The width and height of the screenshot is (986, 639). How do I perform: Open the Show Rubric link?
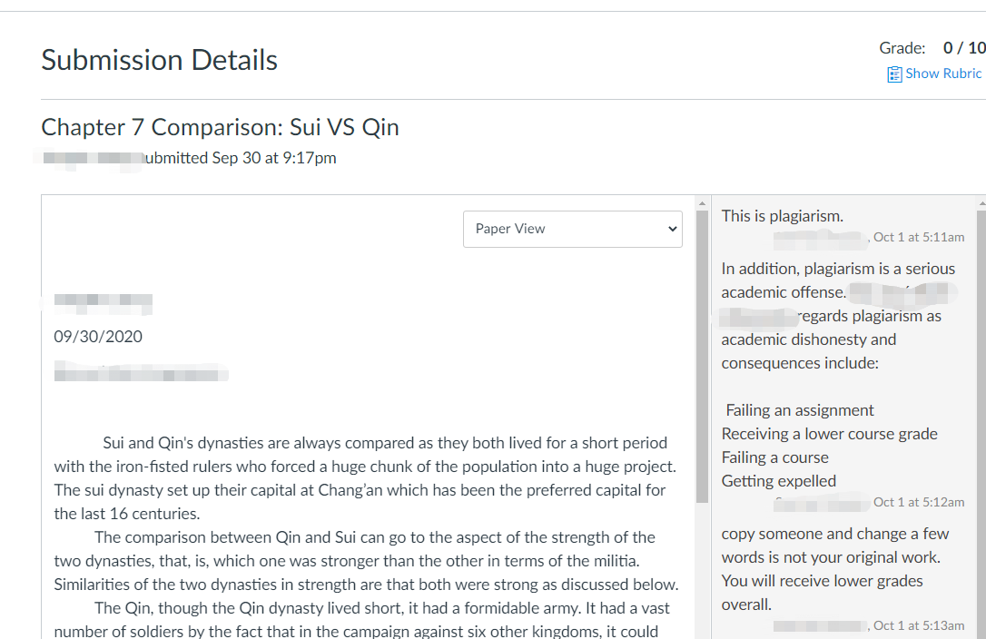[x=943, y=74]
